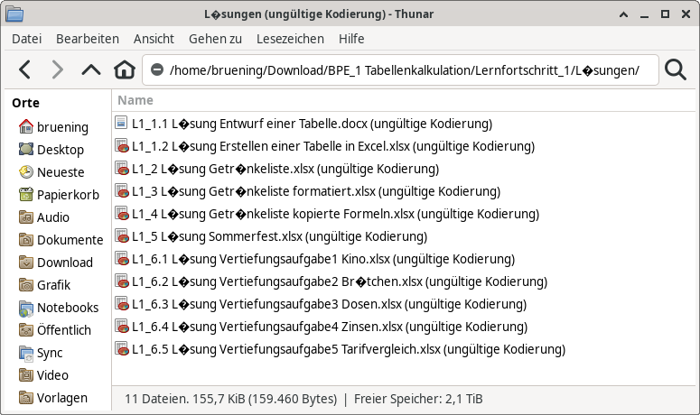The width and height of the screenshot is (700, 415).
Task: Open the Ansicht menu
Action: (154, 39)
